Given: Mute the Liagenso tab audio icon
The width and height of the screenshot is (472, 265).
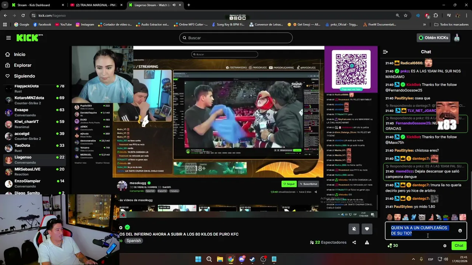Looking at the screenshot, I should (174, 5).
